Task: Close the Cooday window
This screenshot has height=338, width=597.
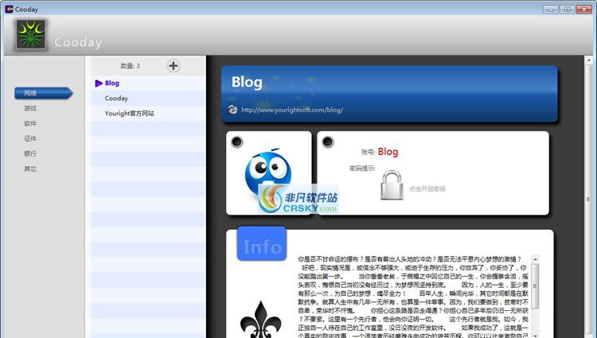Action: tap(584, 9)
